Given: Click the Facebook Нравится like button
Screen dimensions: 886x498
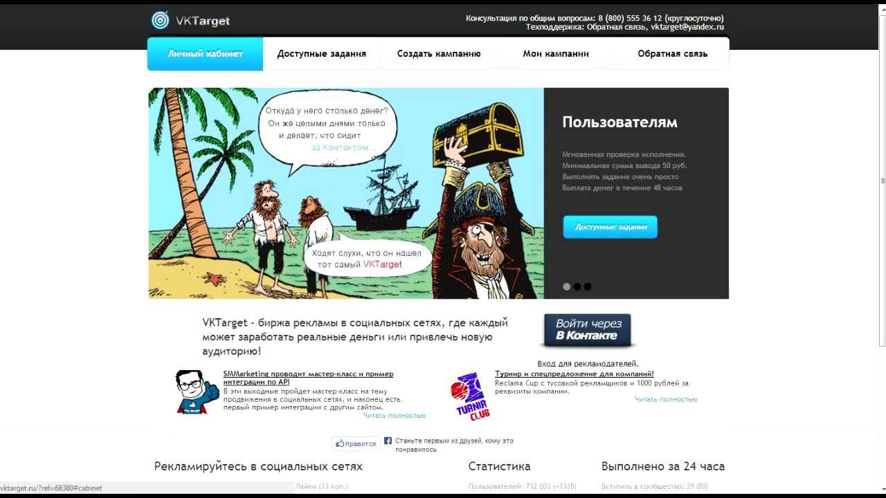Looking at the screenshot, I should pos(356,444).
